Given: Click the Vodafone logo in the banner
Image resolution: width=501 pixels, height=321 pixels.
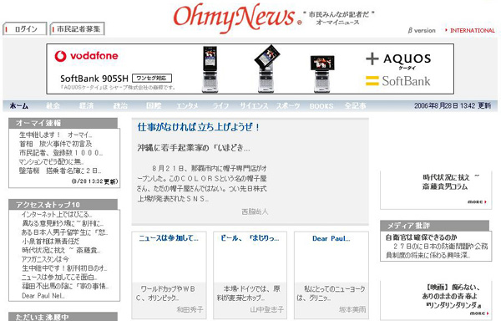Looking at the screenshot, I should [x=86, y=56].
